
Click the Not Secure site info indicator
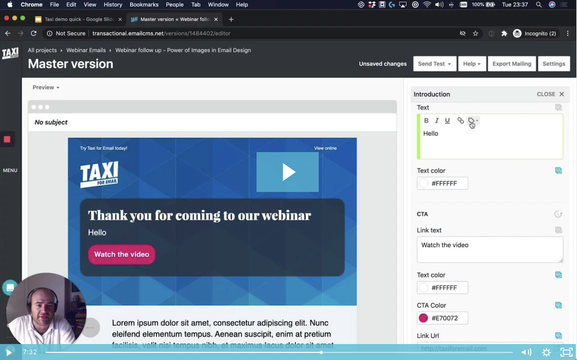click(66, 34)
